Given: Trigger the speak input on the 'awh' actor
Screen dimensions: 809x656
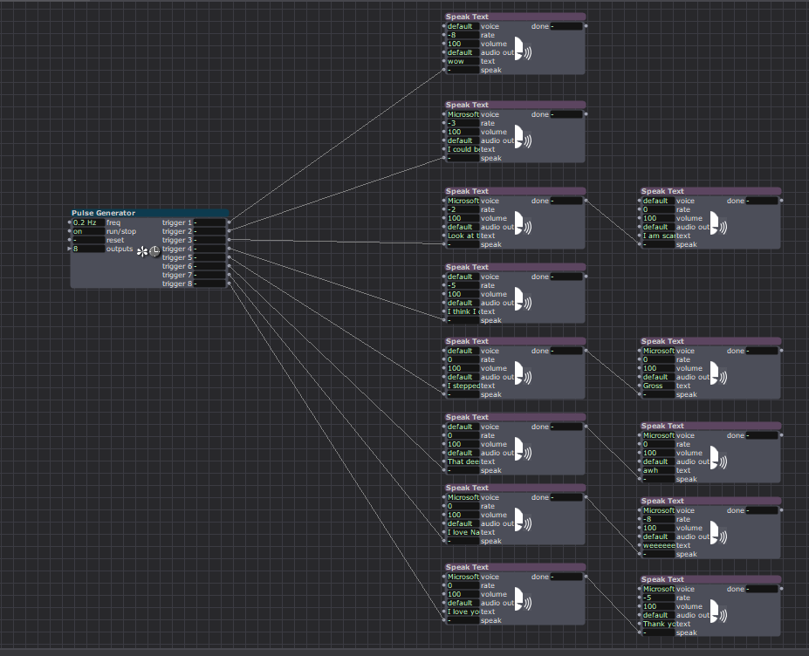Looking at the screenshot, I should tap(658, 479).
